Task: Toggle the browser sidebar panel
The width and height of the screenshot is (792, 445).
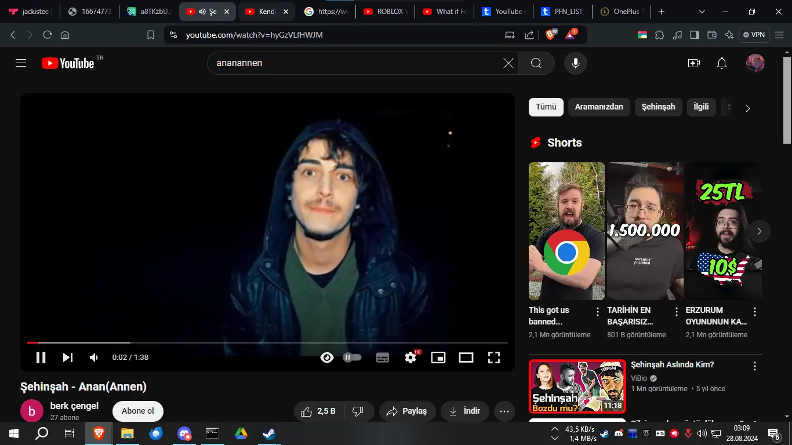Action: tap(694, 35)
